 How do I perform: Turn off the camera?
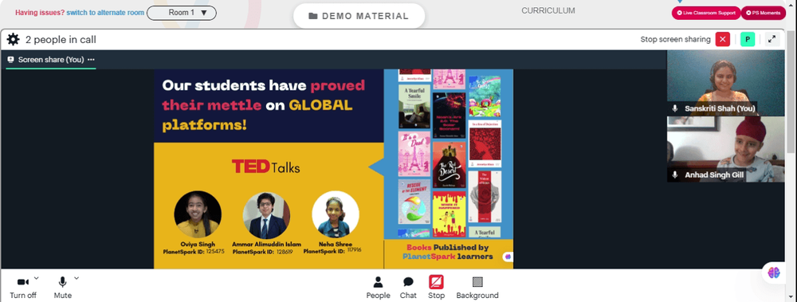(23, 287)
